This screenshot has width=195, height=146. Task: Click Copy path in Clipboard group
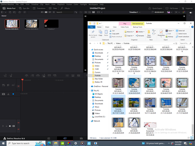(114, 33)
